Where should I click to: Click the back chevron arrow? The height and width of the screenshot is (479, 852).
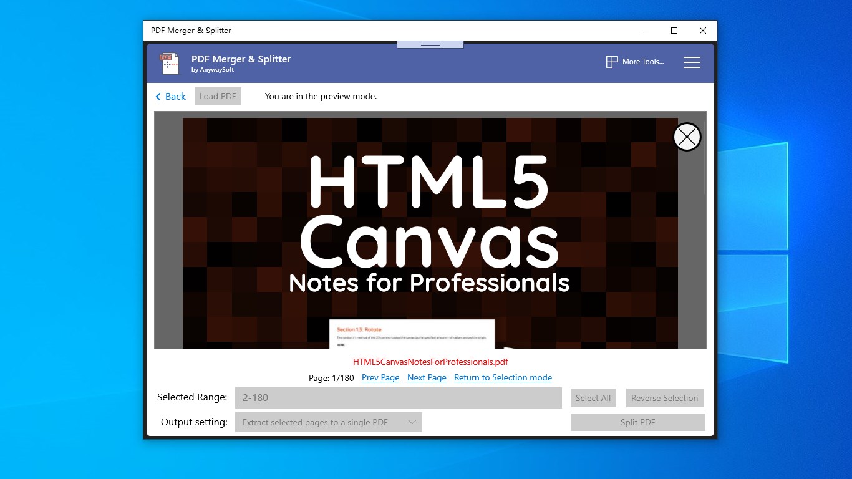(158, 96)
